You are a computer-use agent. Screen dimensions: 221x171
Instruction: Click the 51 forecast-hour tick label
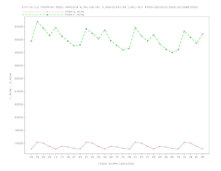135,157
